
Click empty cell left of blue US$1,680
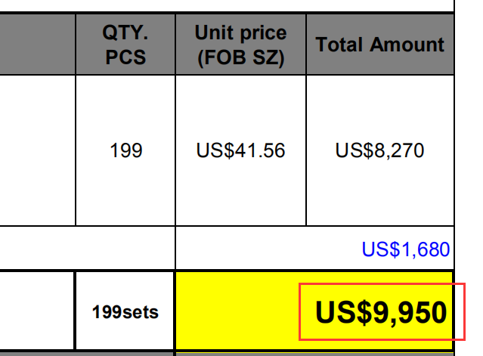tap(87, 249)
